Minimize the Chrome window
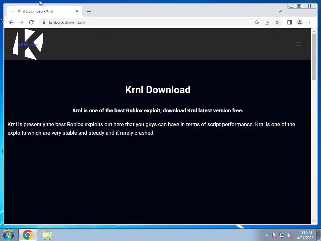 291,6
